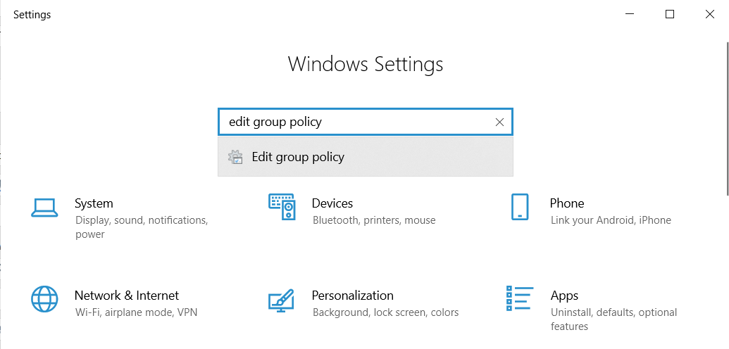This screenshot has height=349, width=729.
Task: Click the gear icon beside Edit group policy
Action: (x=236, y=157)
